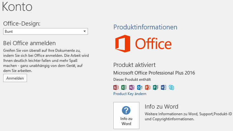This screenshot has height=131, width=233.
Task: Click the PowerPoint app icon
Action: (148, 87)
